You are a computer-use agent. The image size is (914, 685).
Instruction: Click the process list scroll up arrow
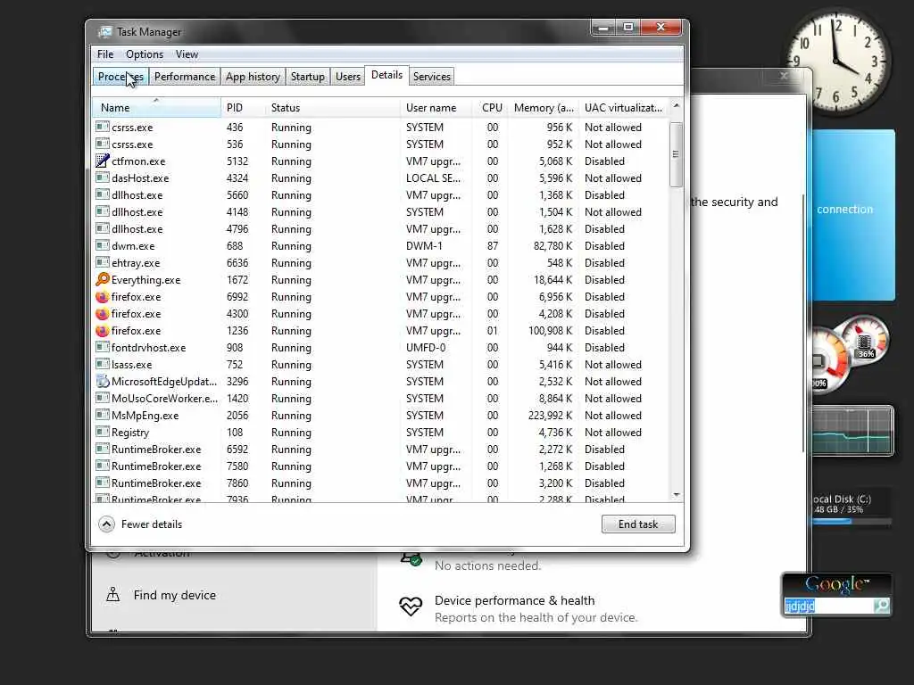pos(677,105)
